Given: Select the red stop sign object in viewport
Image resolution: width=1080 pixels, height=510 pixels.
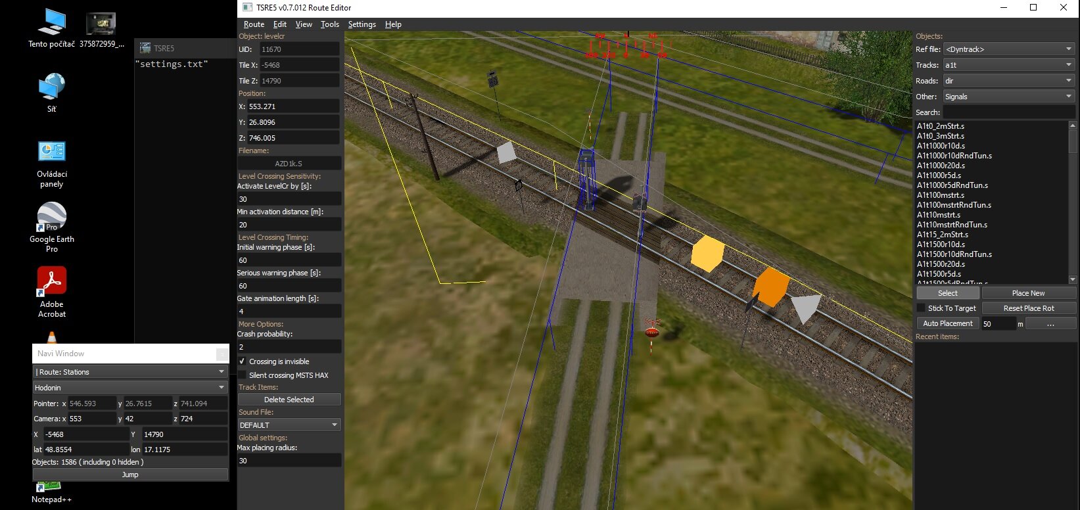Looking at the screenshot, I should click(651, 332).
